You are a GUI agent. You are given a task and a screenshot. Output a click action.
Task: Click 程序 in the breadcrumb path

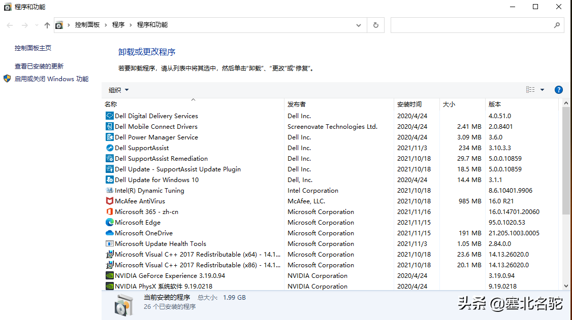pos(118,25)
